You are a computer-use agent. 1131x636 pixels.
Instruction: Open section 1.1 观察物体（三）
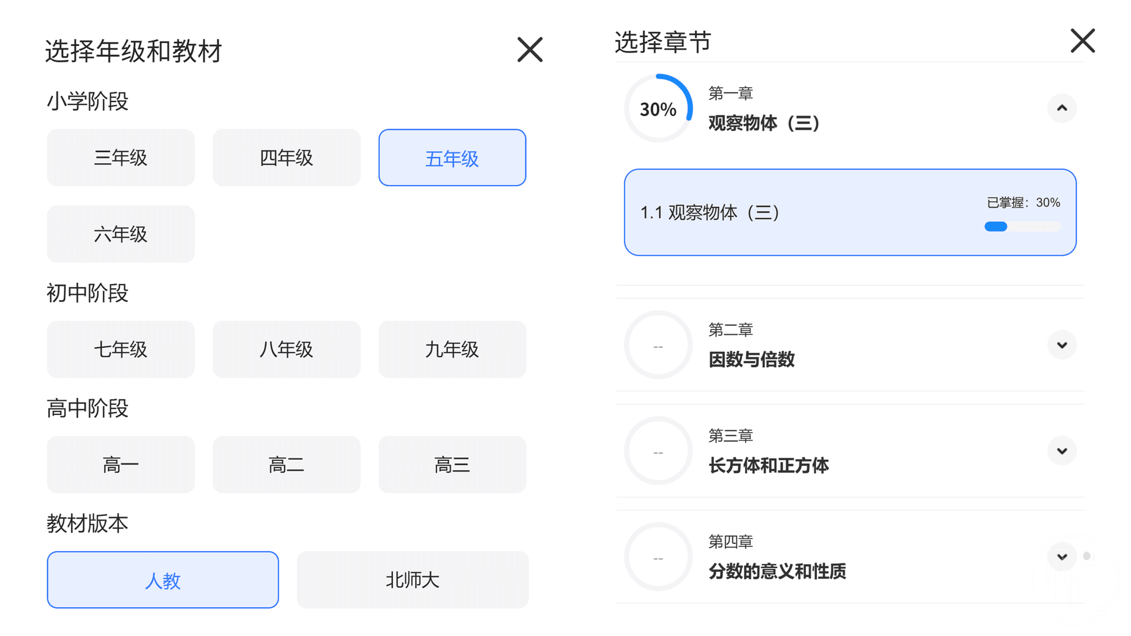[x=850, y=212]
